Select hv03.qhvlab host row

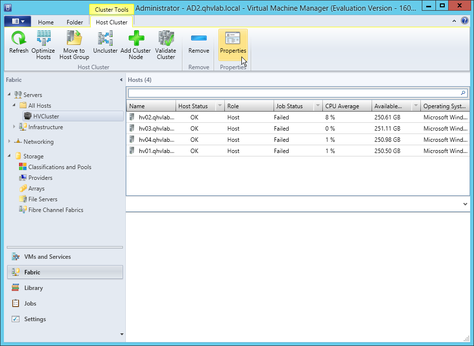[x=156, y=129]
